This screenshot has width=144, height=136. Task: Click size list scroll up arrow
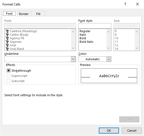point(137,32)
